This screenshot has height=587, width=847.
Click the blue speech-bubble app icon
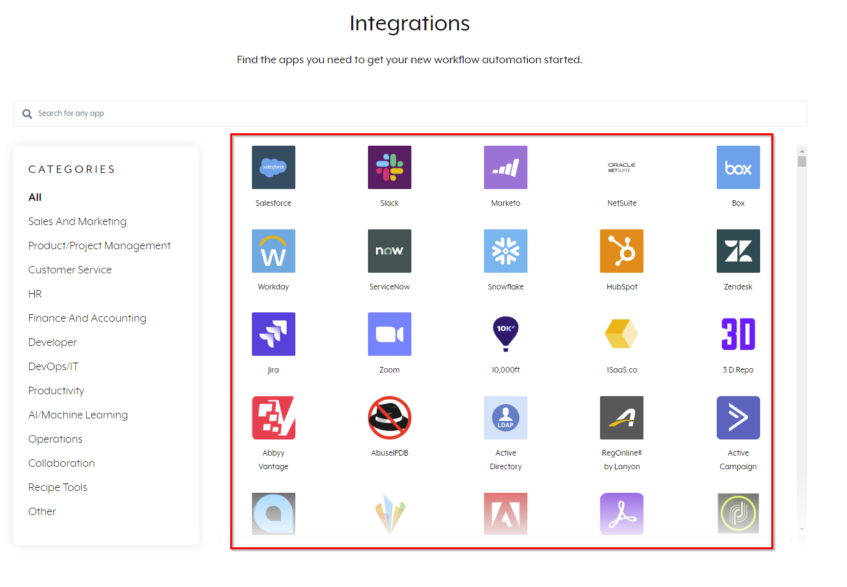pyautogui.click(x=273, y=514)
